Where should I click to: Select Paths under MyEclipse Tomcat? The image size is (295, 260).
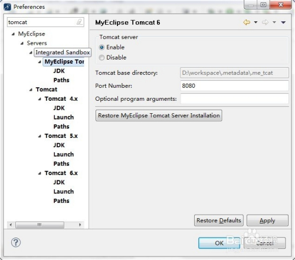(x=61, y=80)
